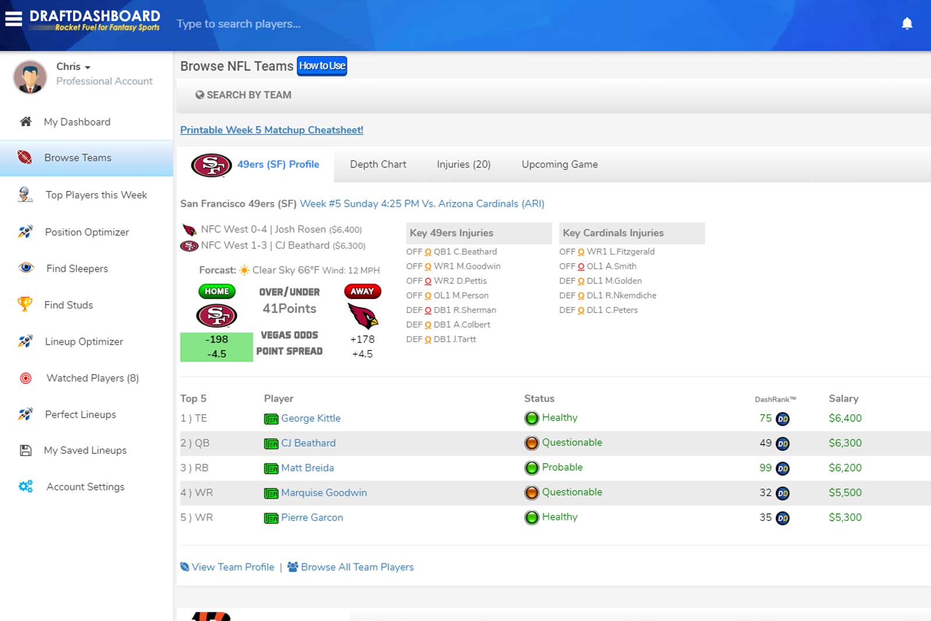Focus the player search field

coord(239,24)
